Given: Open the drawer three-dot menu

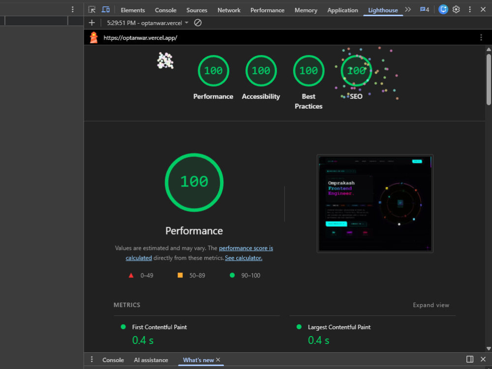Looking at the screenshot, I should [92, 359].
